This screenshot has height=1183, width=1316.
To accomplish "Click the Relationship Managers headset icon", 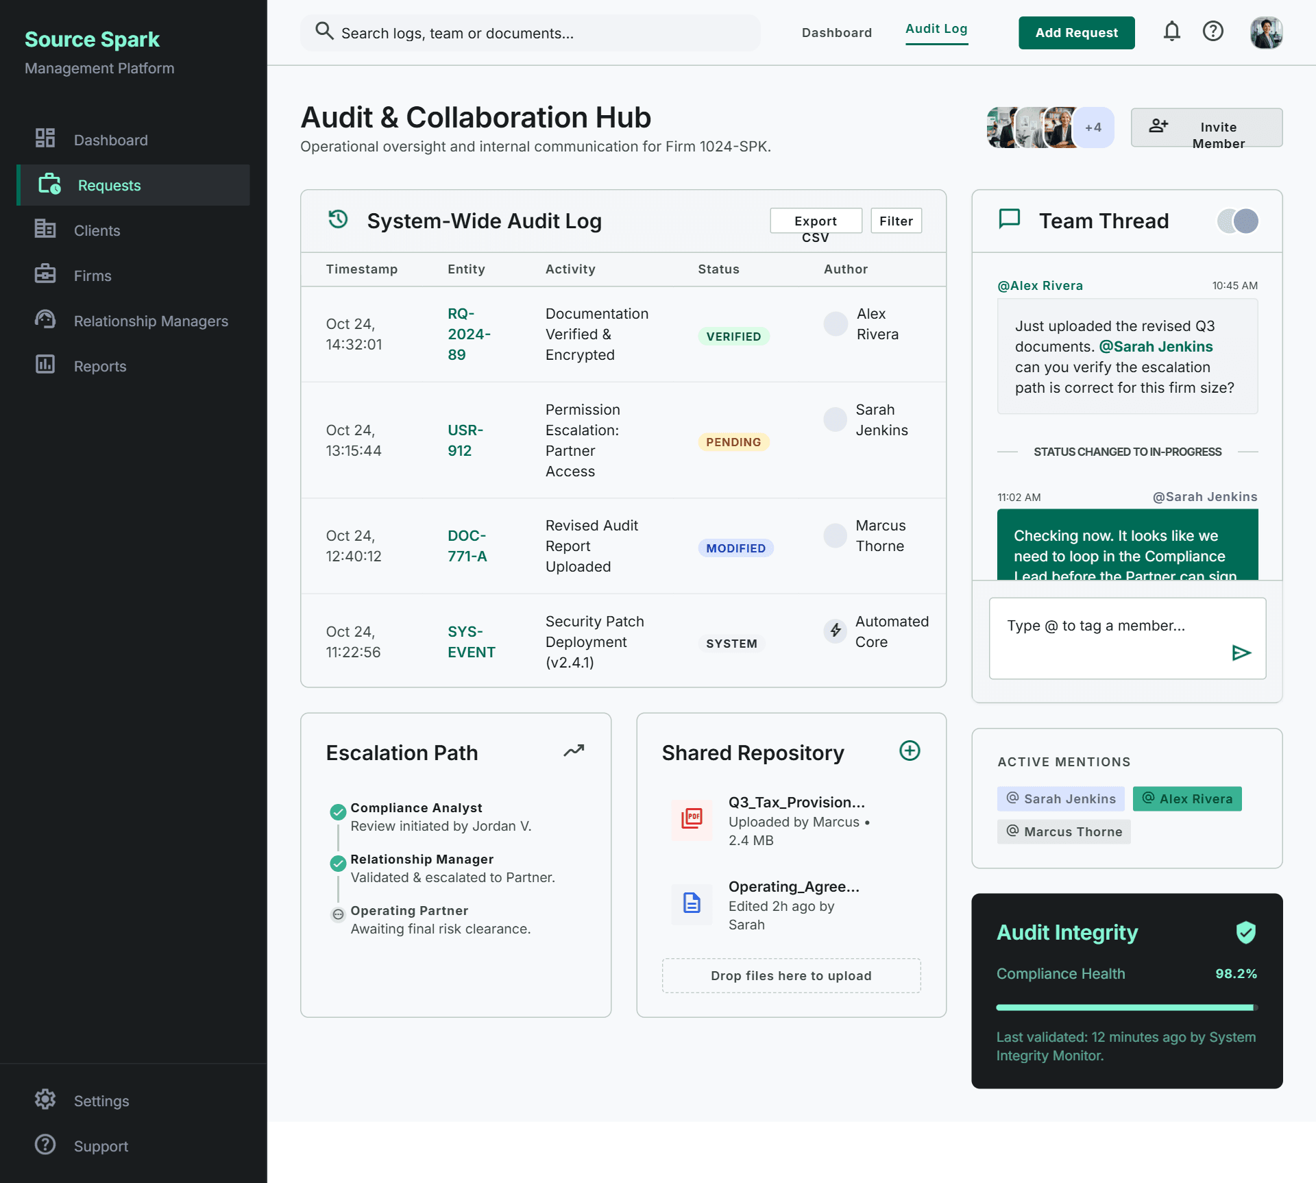I will [x=45, y=319].
